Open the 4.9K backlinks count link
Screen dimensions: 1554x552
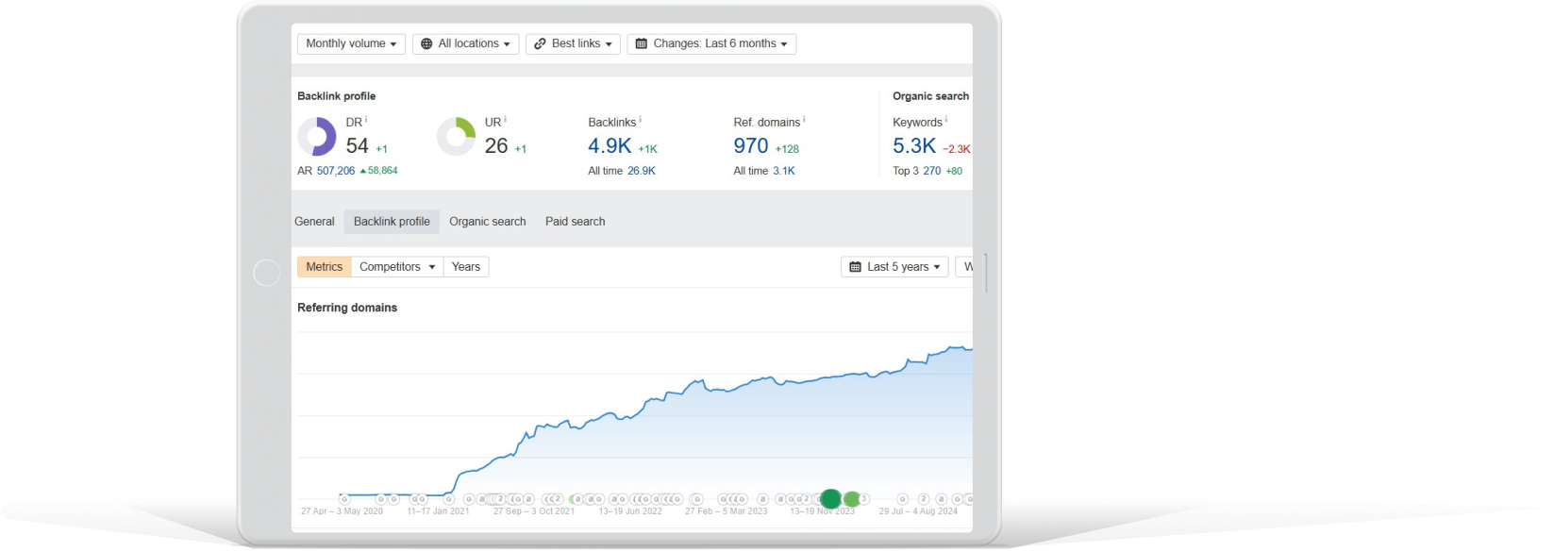point(610,146)
